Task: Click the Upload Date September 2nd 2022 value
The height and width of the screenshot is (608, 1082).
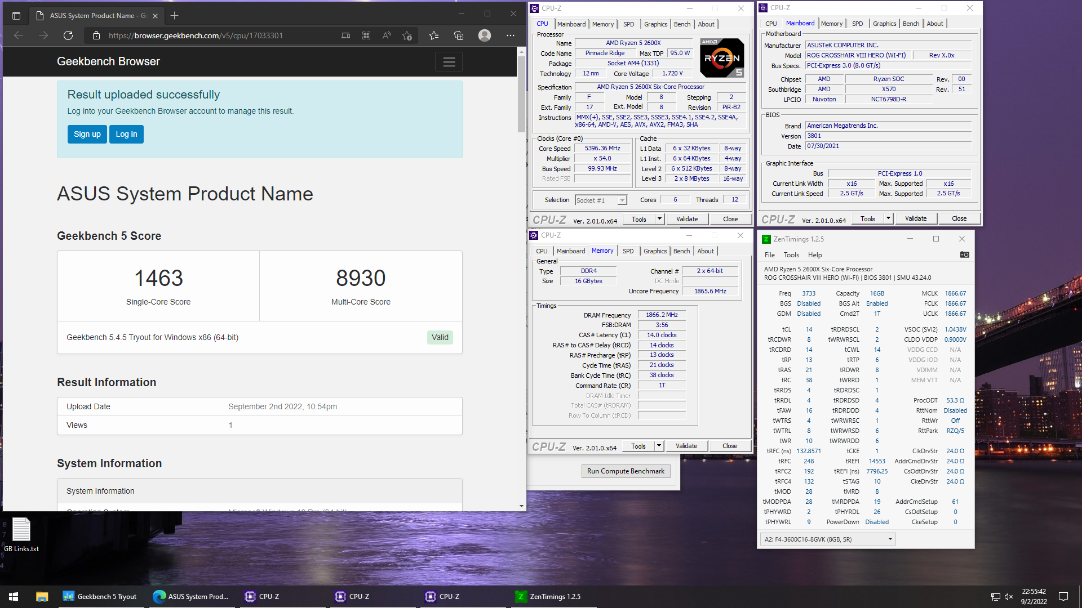Action: pos(282,406)
